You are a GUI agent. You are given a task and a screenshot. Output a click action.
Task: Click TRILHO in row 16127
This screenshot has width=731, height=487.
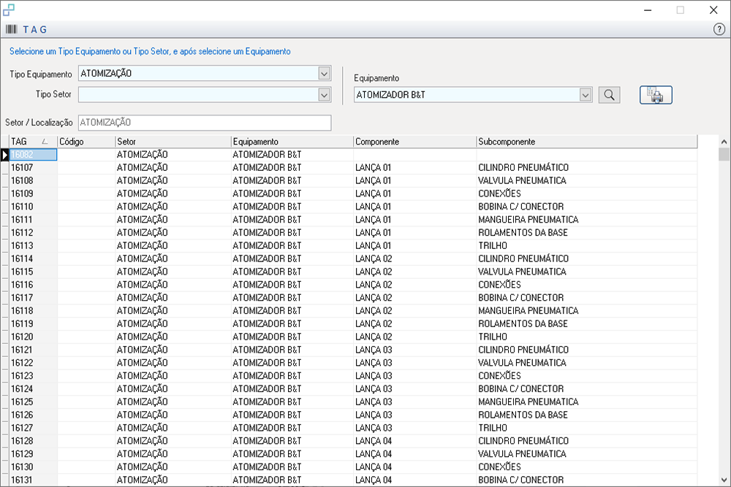point(492,429)
